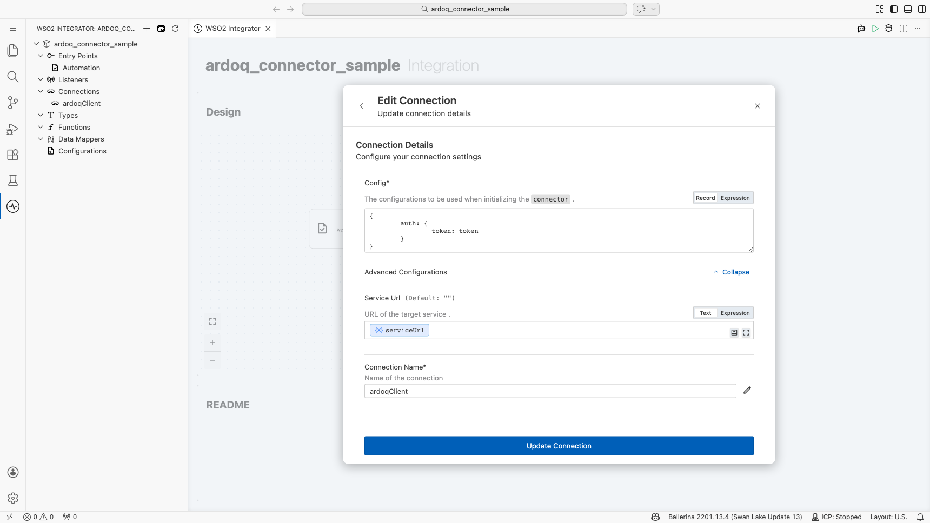930x523 pixels.
Task: Open notifications bell in status bar
Action: pyautogui.click(x=920, y=517)
